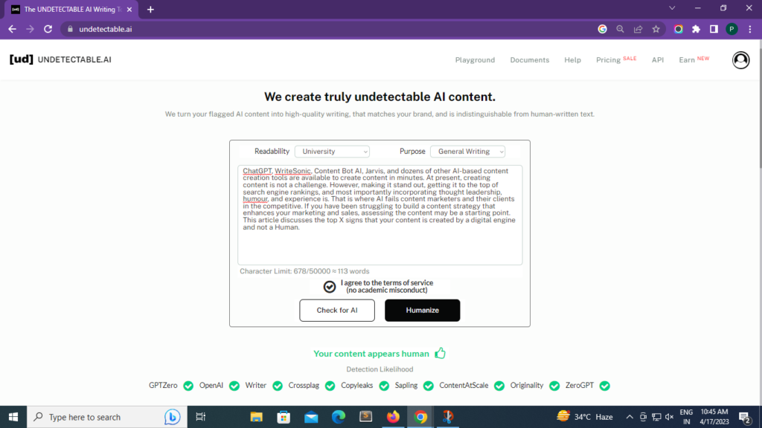Open the notification center icon
Image resolution: width=762 pixels, height=428 pixels.
pos(744,417)
